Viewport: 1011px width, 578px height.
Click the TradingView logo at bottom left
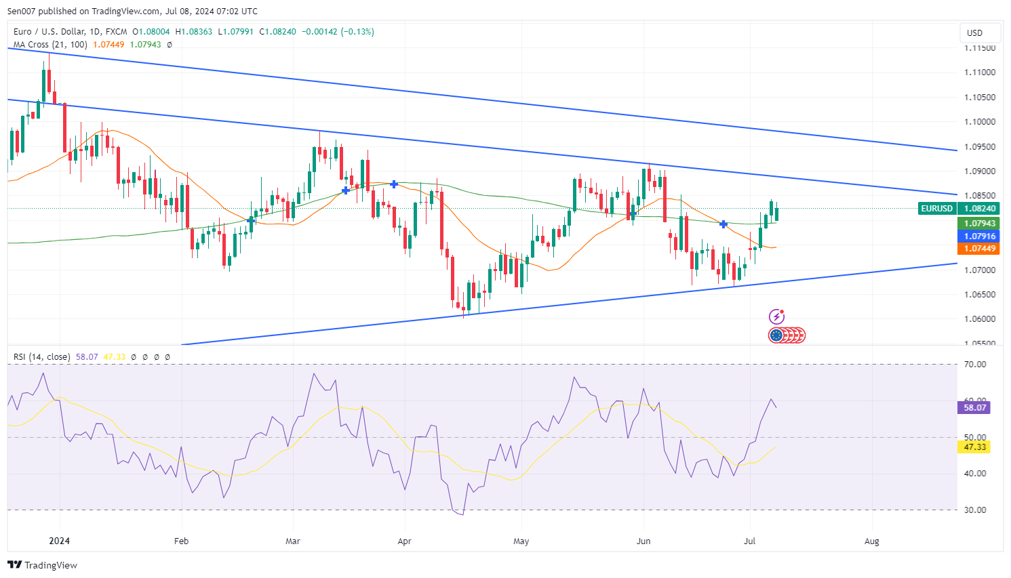(43, 565)
